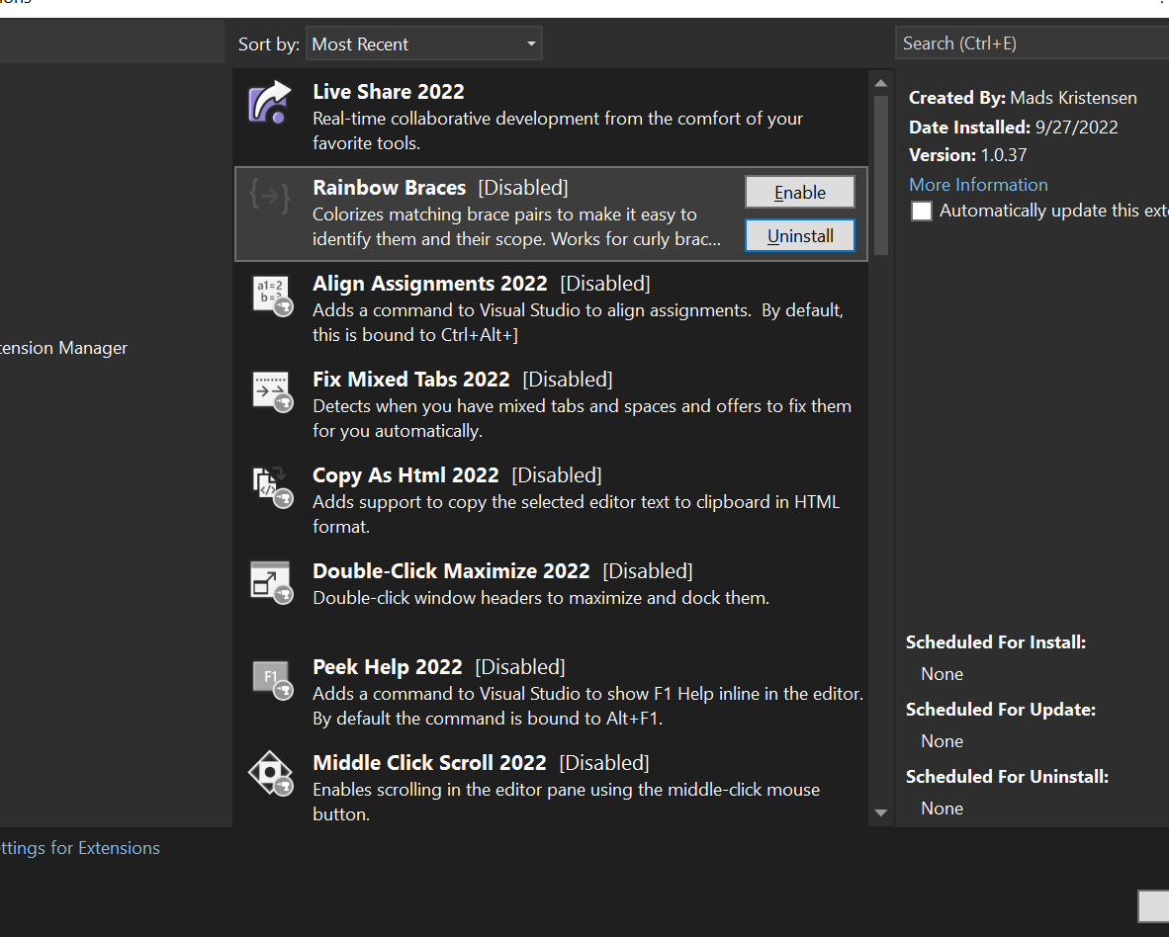1169x937 pixels.
Task: Open the settings for Extensions link
Action: click(80, 848)
